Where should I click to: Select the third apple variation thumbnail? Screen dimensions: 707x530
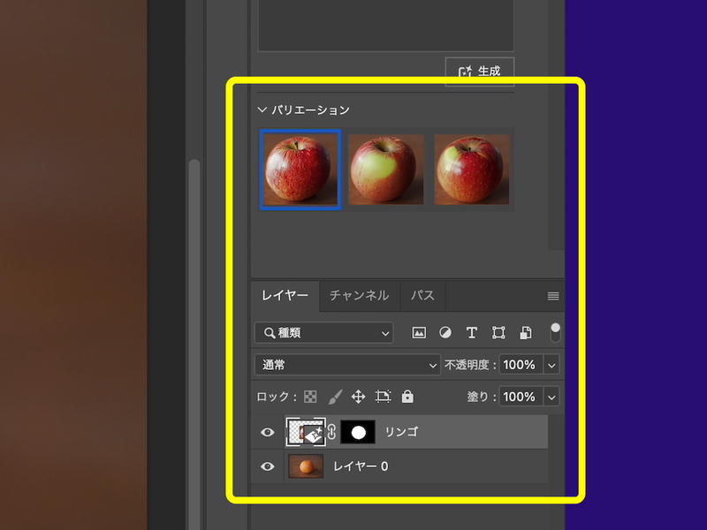click(x=472, y=170)
